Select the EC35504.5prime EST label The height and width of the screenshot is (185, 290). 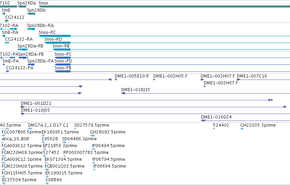[19, 180]
